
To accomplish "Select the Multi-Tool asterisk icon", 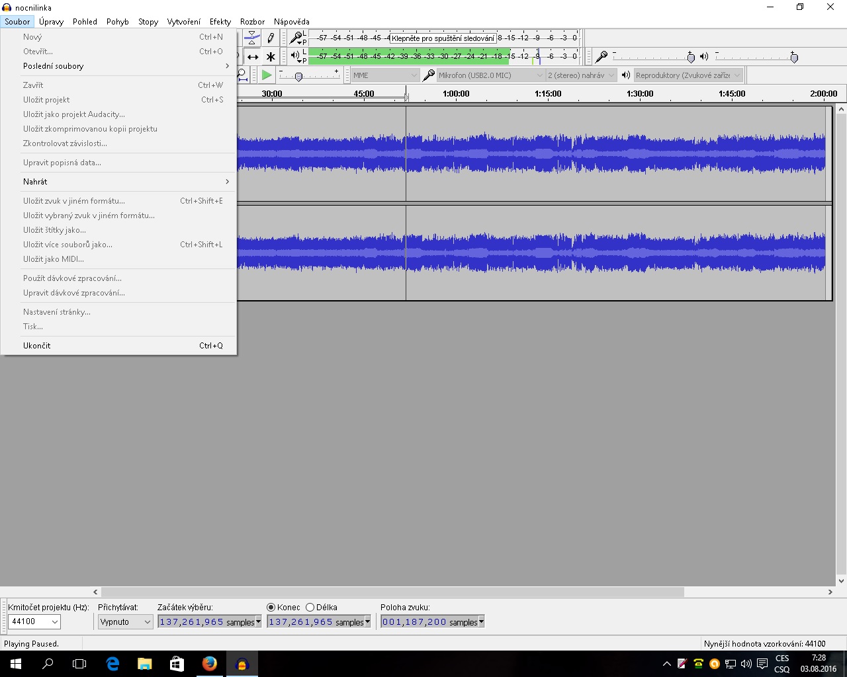I will [270, 57].
